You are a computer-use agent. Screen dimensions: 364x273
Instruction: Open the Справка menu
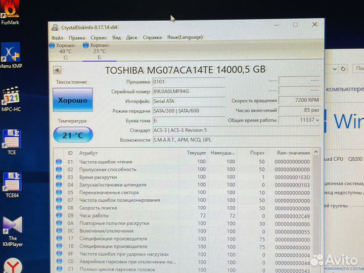[152, 37]
